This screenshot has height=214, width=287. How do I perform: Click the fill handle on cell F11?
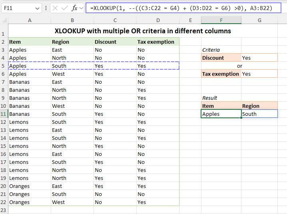(x=241, y=118)
